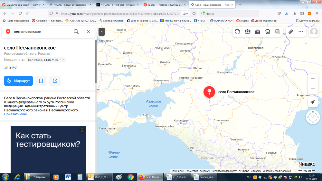
Task: Toggle 3D map tilt mode
Action: pos(313,117)
